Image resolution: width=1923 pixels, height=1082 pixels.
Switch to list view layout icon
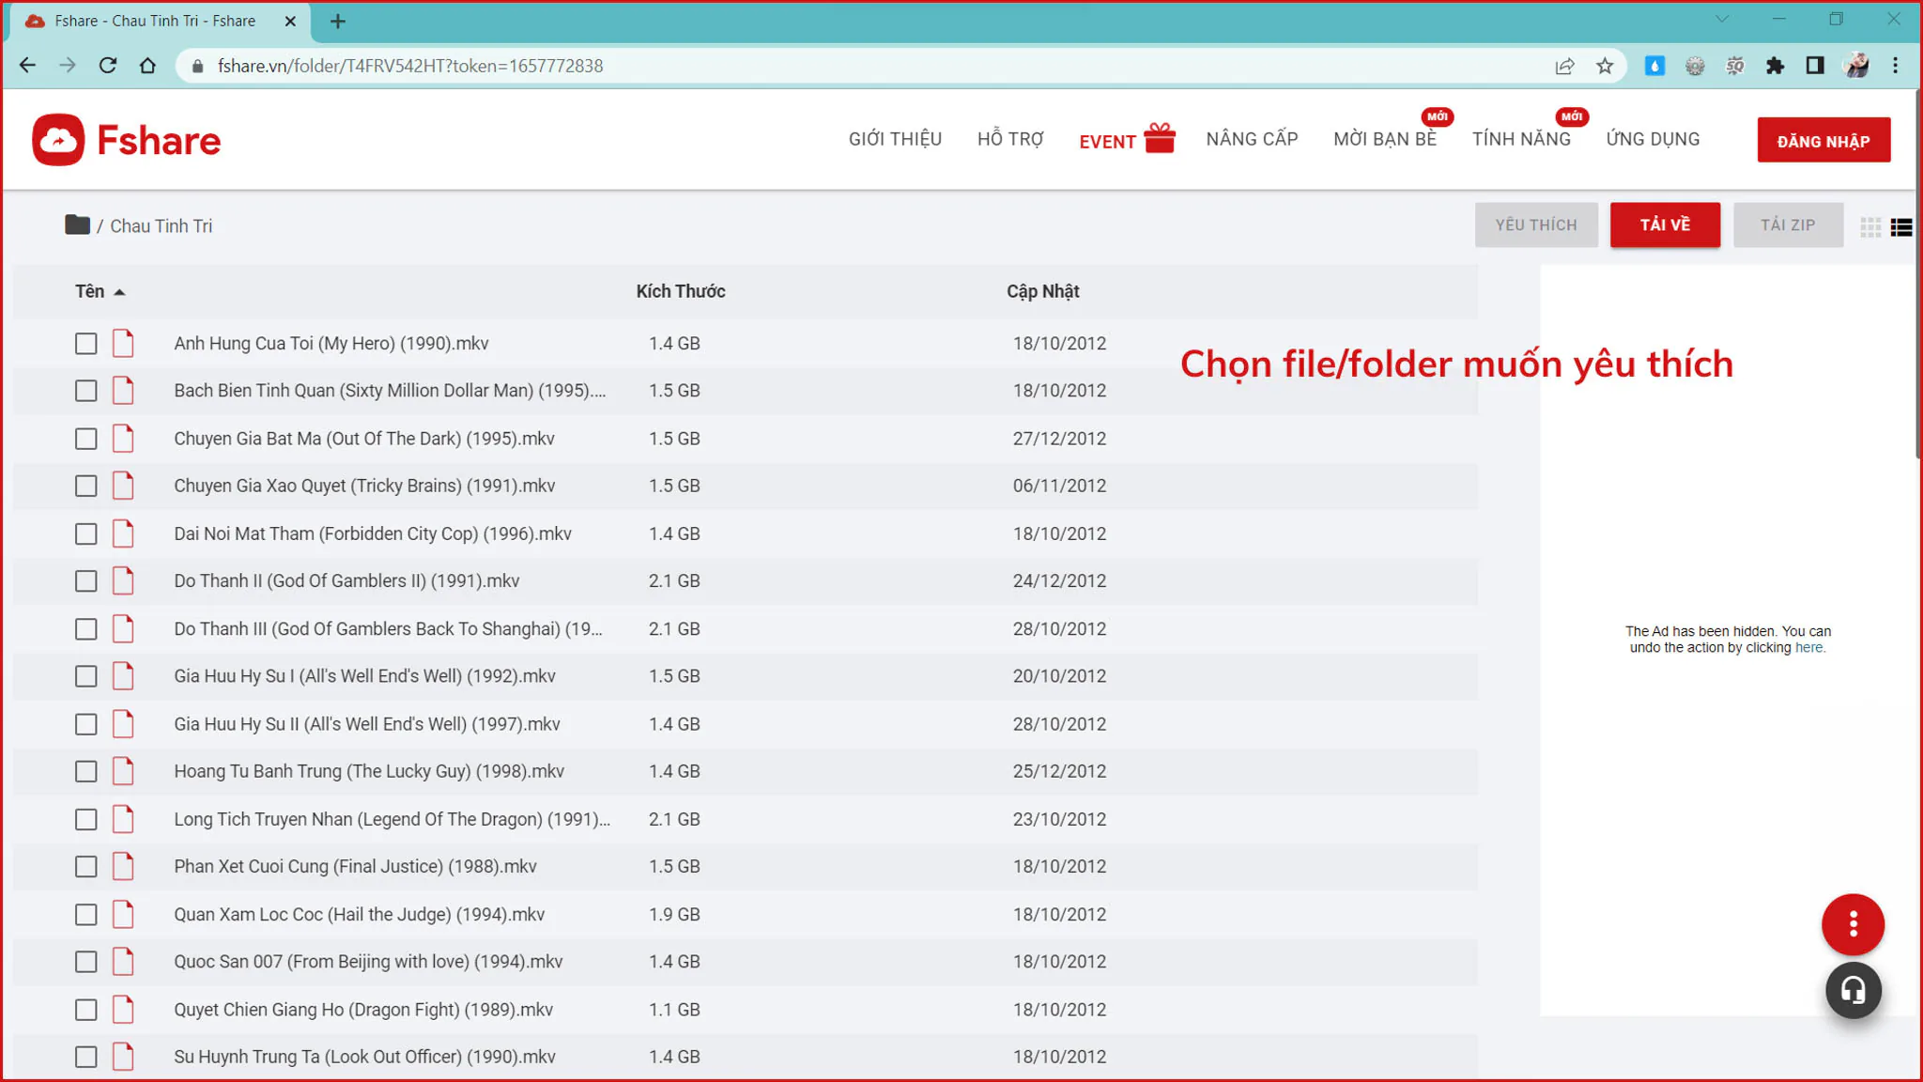pyautogui.click(x=1901, y=226)
